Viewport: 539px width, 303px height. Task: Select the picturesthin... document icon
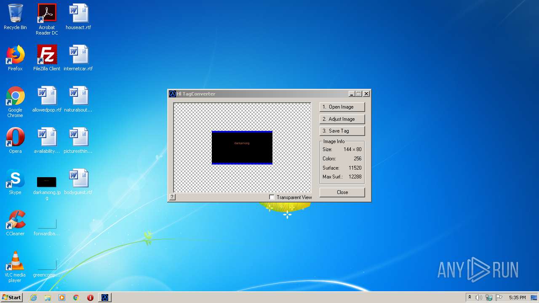[78, 141]
